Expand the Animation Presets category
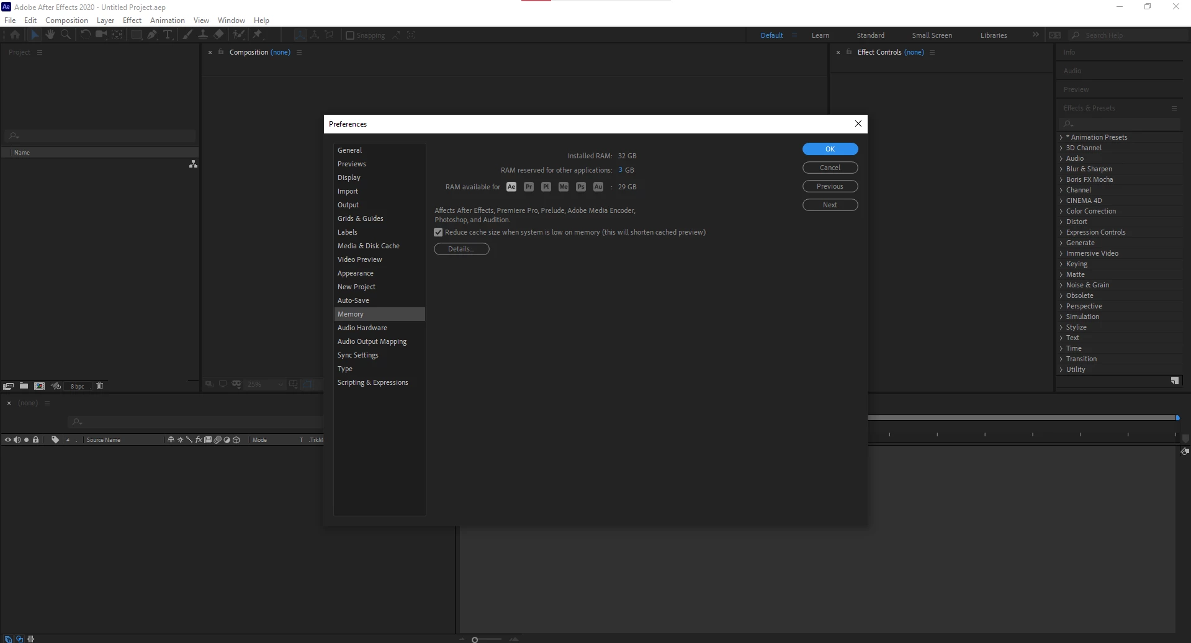 (1061, 137)
